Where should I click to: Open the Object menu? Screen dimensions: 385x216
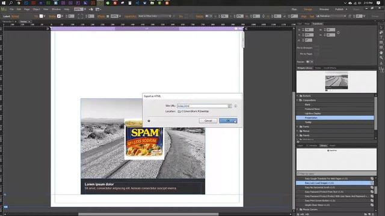pyautogui.click(x=36, y=10)
